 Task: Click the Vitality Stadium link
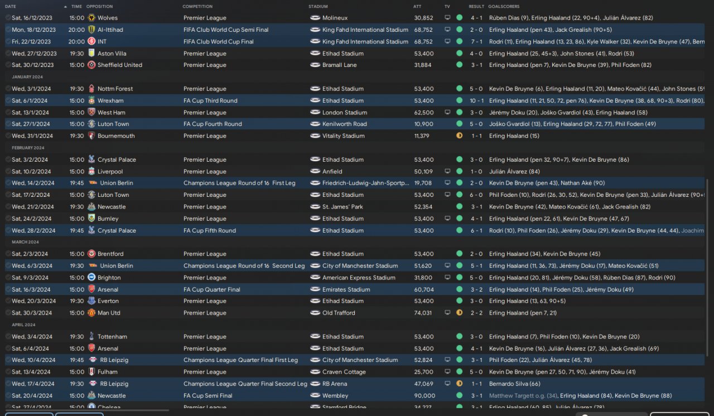tap(344, 136)
